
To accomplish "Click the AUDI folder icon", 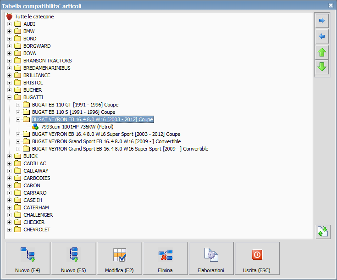I will [x=17, y=24].
